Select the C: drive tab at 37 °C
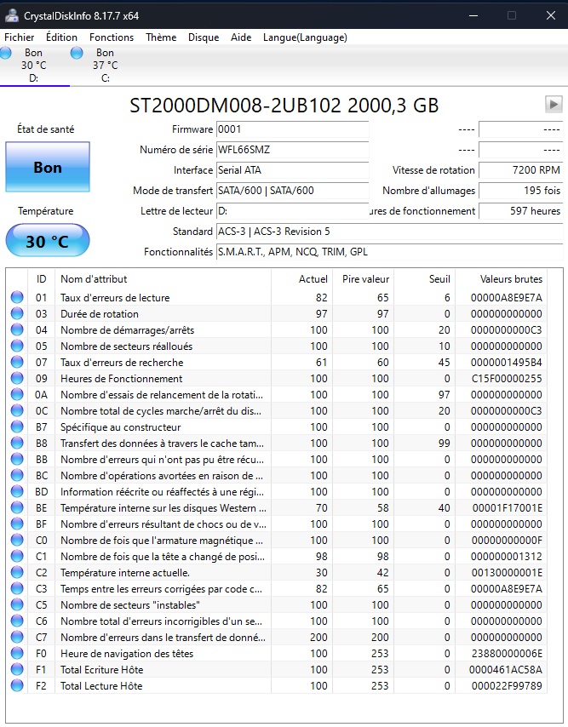 106,66
